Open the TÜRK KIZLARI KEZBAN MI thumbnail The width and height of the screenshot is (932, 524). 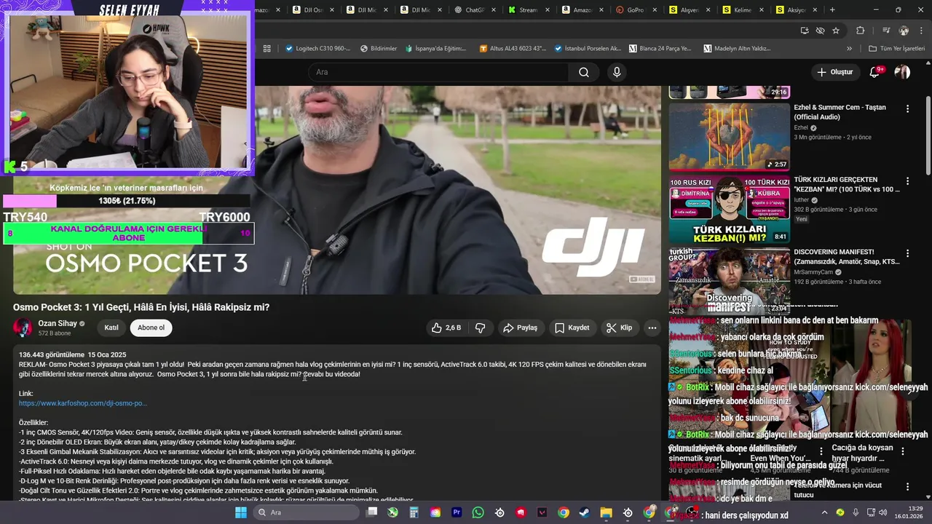click(729, 209)
